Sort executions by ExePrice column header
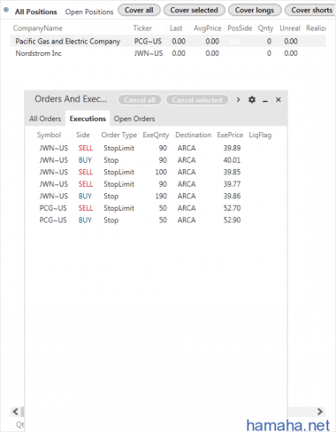The width and height of the screenshot is (336, 432). click(230, 135)
